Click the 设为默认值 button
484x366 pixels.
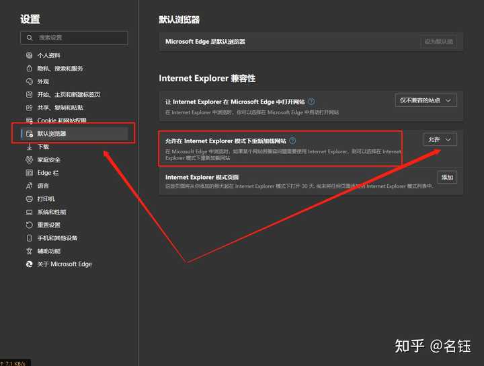click(x=438, y=42)
